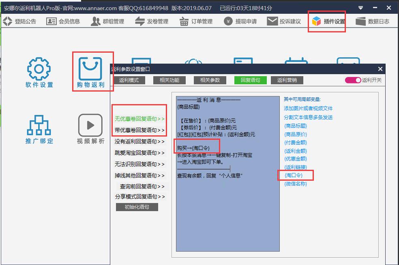Switch to the 相关参数 tab
Screen dimensions: 399x265
coord(210,80)
